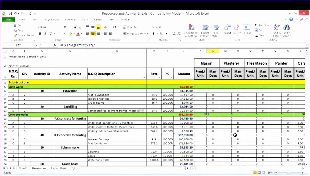Open the Percn. Sheet tab
The height and width of the screenshot is (176, 310).
click(59, 168)
